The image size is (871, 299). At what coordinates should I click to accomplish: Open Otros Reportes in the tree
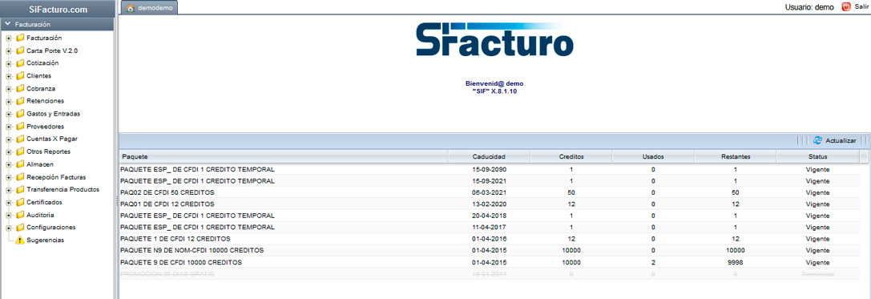click(x=48, y=152)
